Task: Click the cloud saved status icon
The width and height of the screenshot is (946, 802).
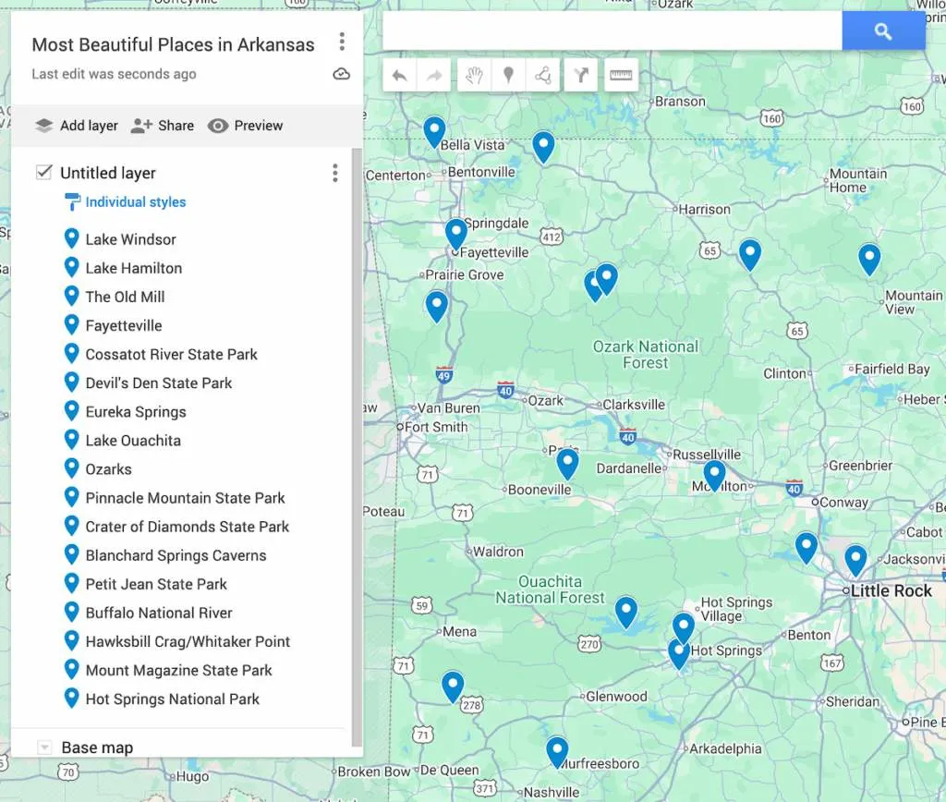Action: [342, 74]
